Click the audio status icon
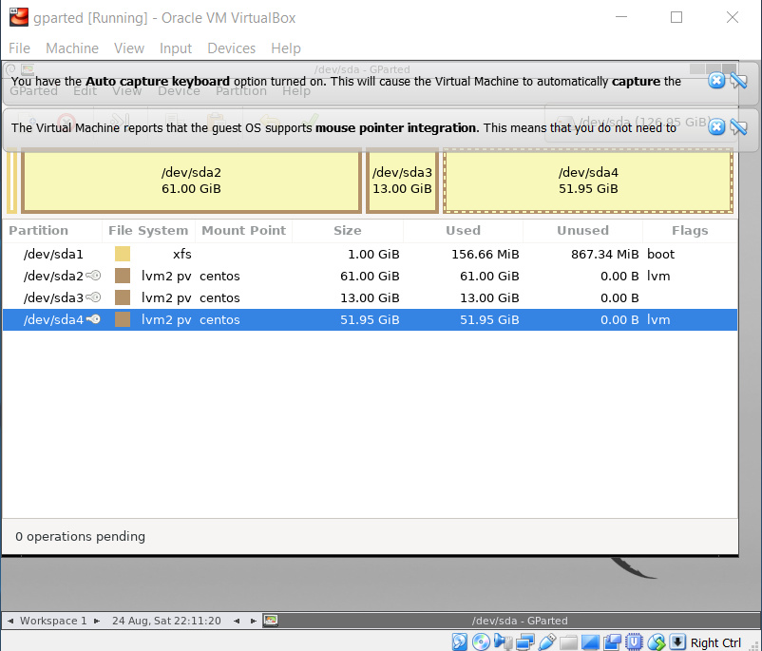 [503, 641]
